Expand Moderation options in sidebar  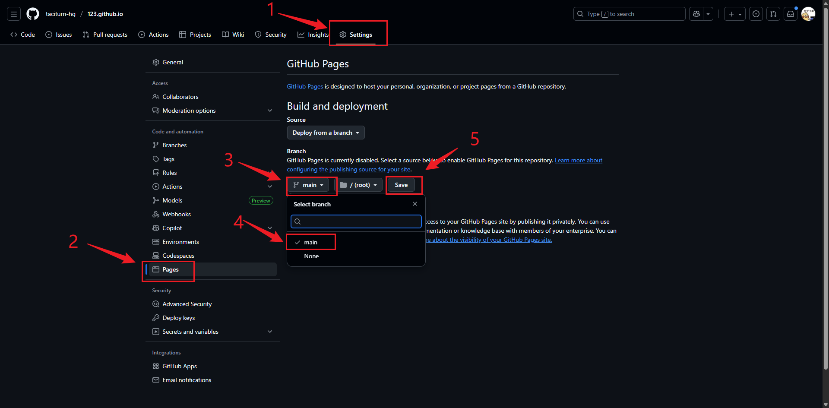[270, 111]
